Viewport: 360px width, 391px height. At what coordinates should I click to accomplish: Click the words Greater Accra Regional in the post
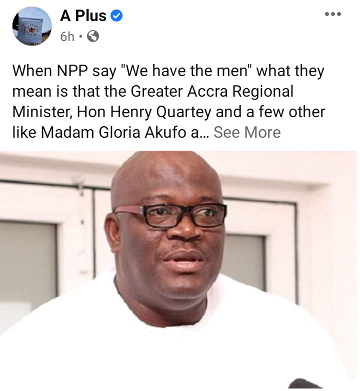coord(212,92)
